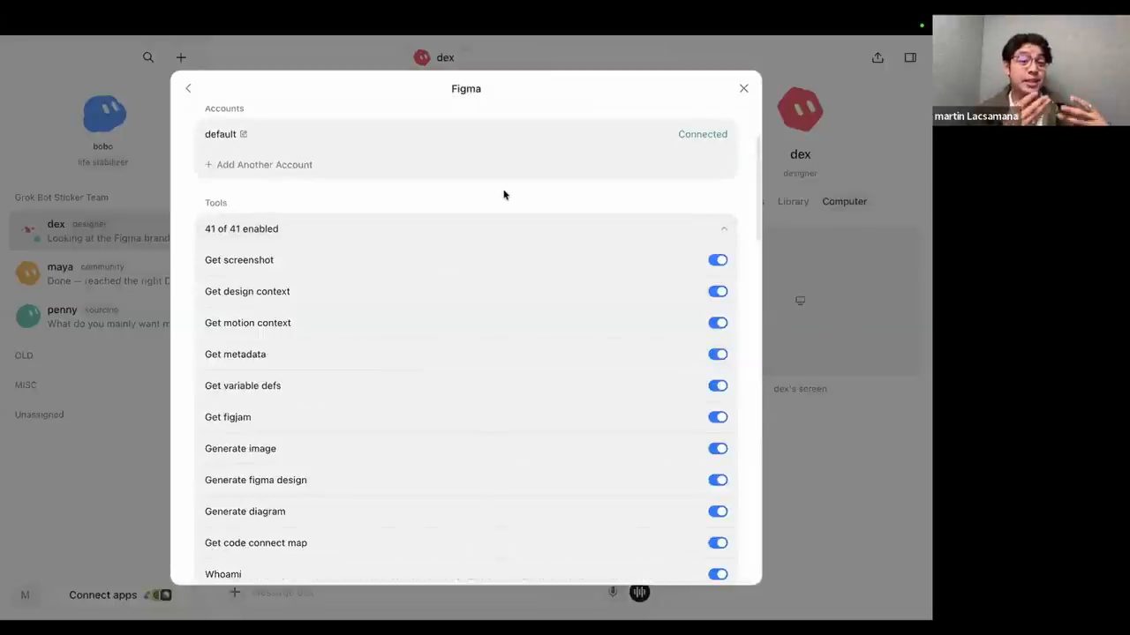
Task: Turn off Generate image toggle
Action: pyautogui.click(x=718, y=449)
